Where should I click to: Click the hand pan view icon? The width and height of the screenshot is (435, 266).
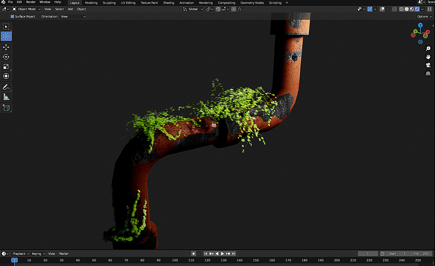coord(428,57)
